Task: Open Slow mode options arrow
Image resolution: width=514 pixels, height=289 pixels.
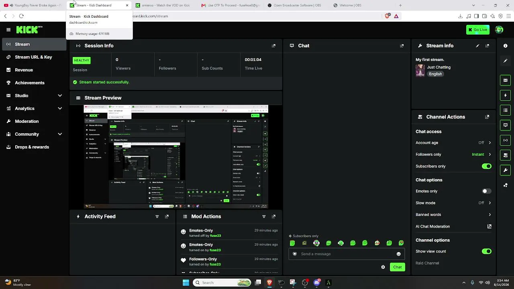Action: [x=490, y=203]
